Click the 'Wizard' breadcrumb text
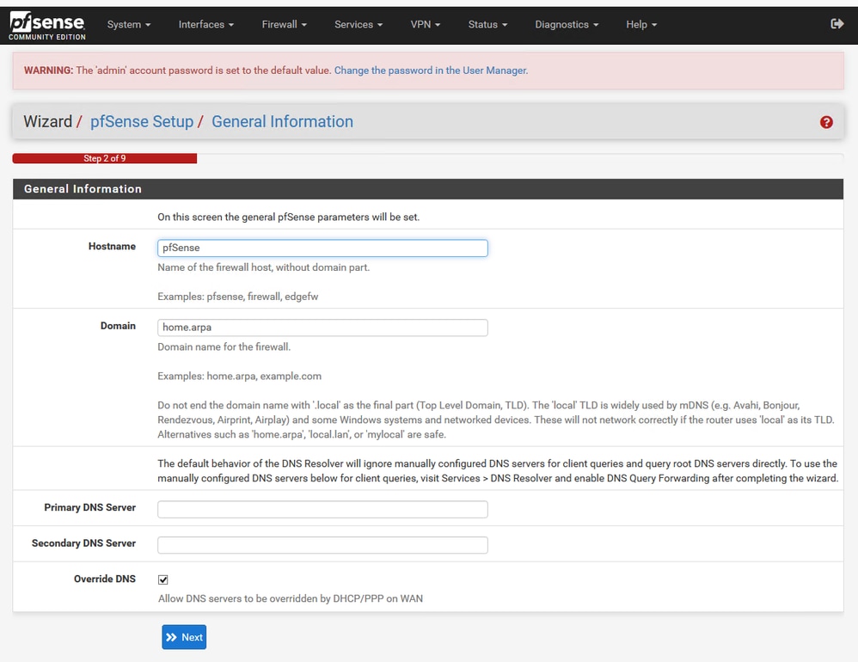 (47, 121)
